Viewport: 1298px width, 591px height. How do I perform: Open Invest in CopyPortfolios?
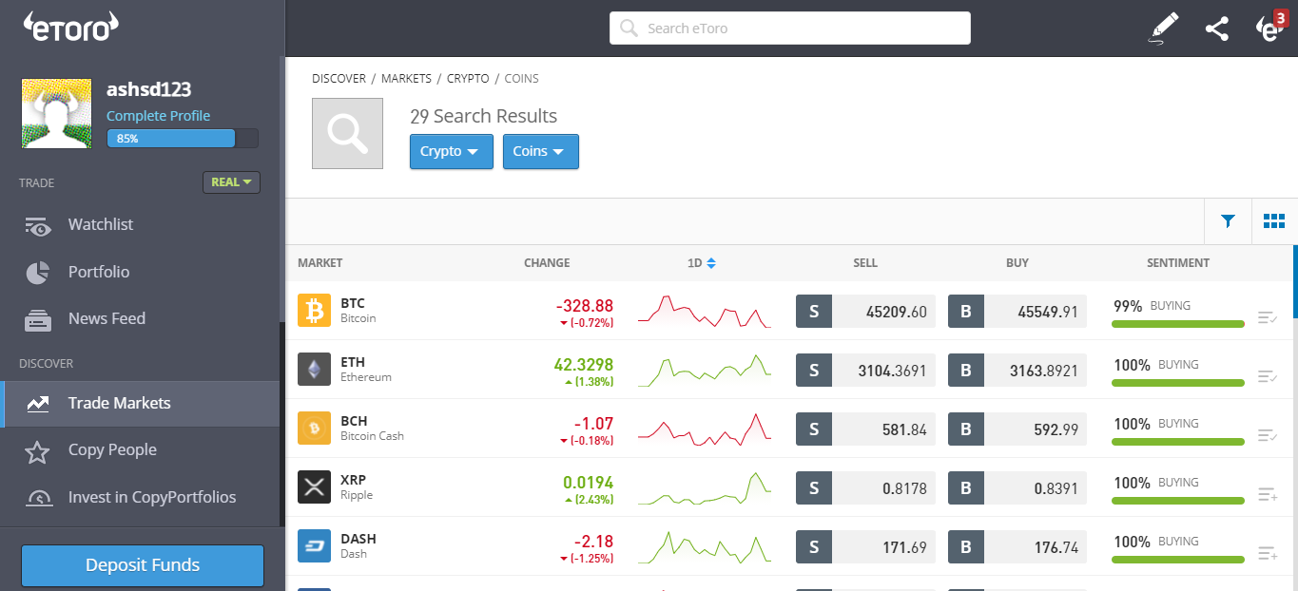140,497
